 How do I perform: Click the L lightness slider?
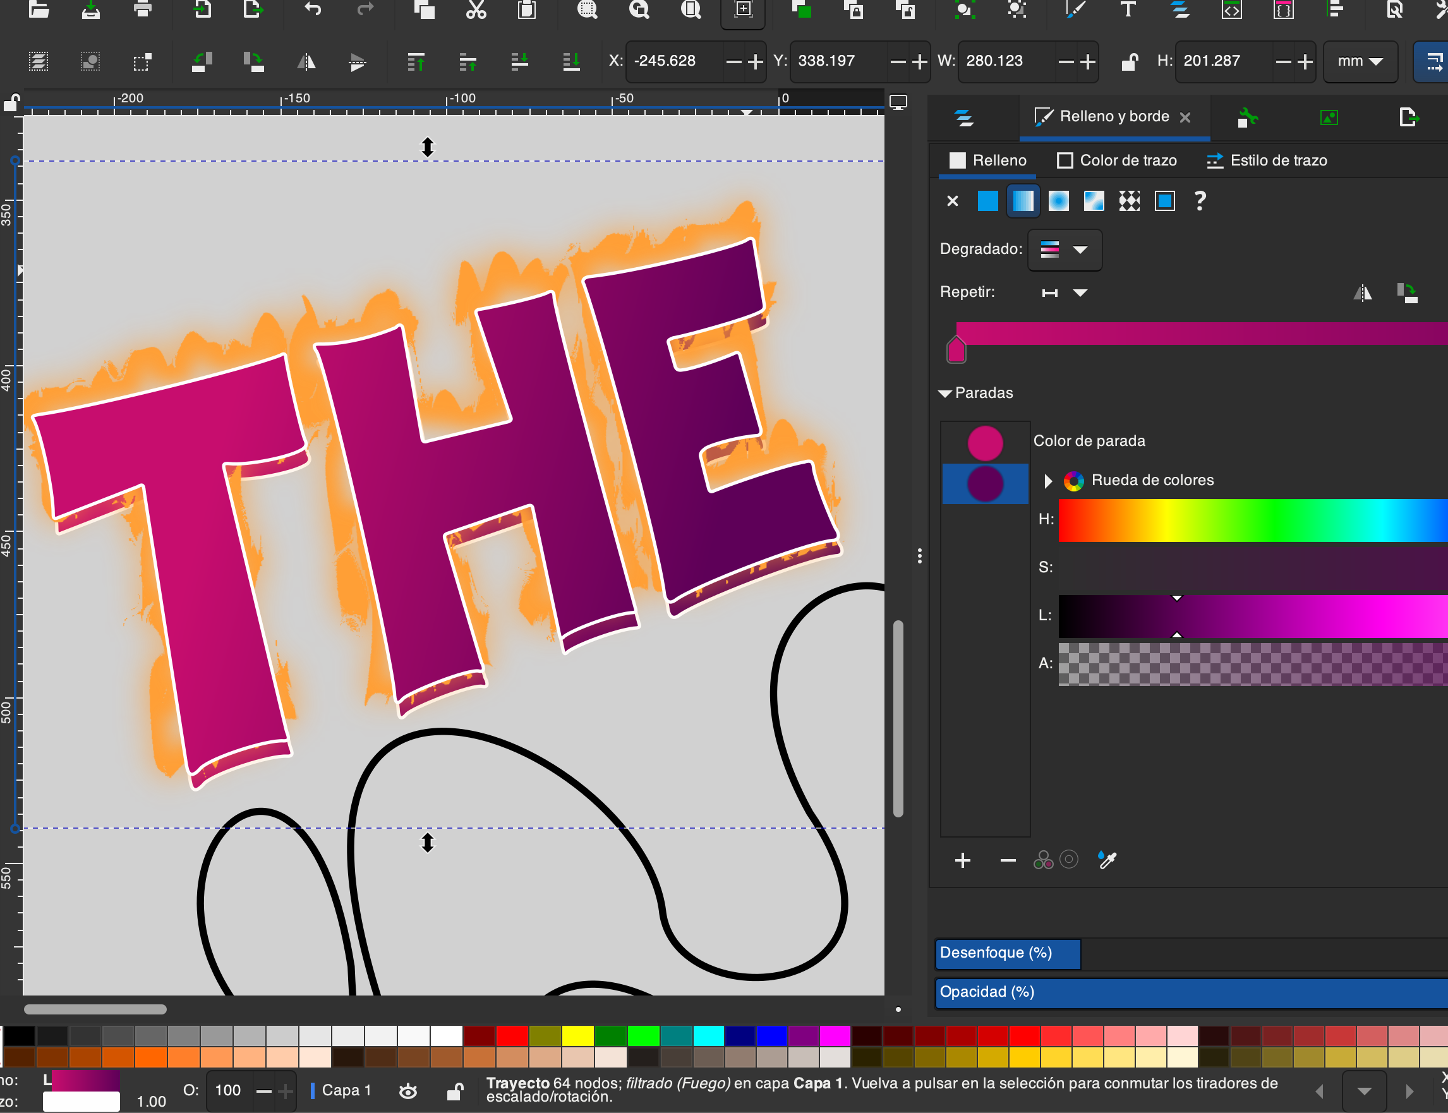(1253, 616)
